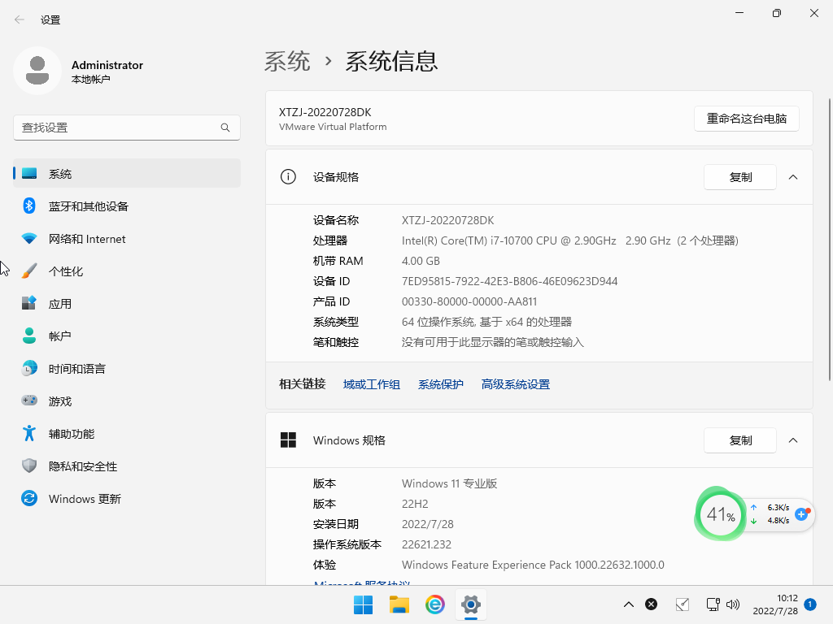Image resolution: width=833 pixels, height=624 pixels.
Task: Open Time and language settings
Action: click(76, 369)
